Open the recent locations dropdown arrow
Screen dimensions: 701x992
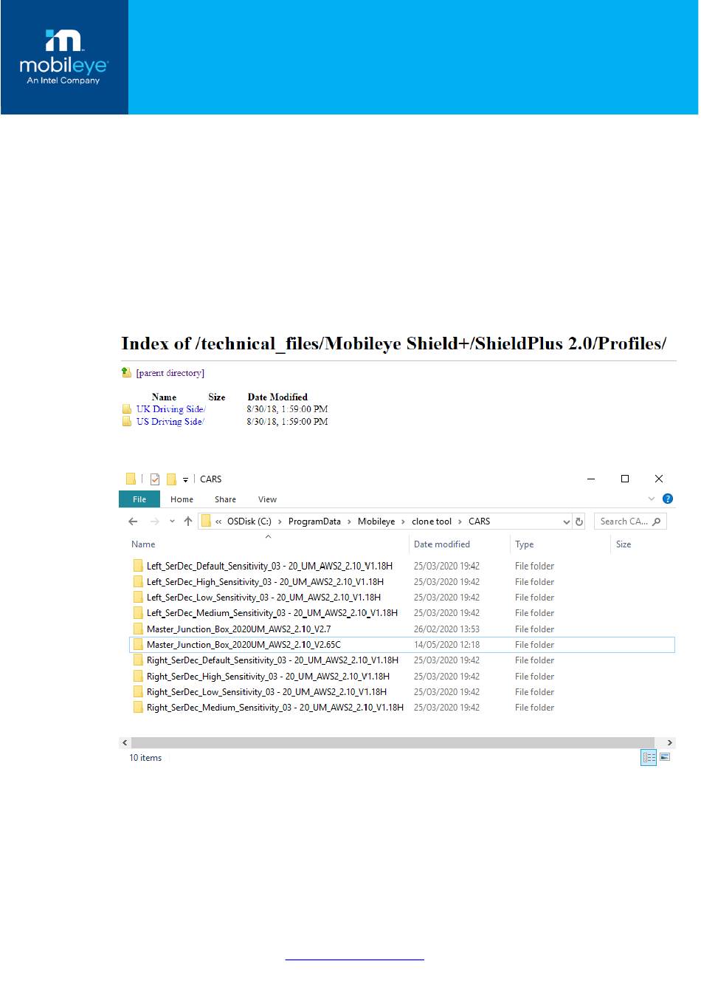pyautogui.click(x=172, y=521)
